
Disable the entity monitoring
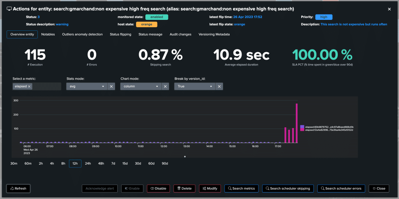coord(158,188)
